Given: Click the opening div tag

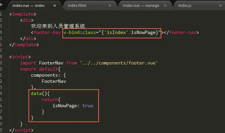Looking at the screenshot, I should [x=27, y=20].
